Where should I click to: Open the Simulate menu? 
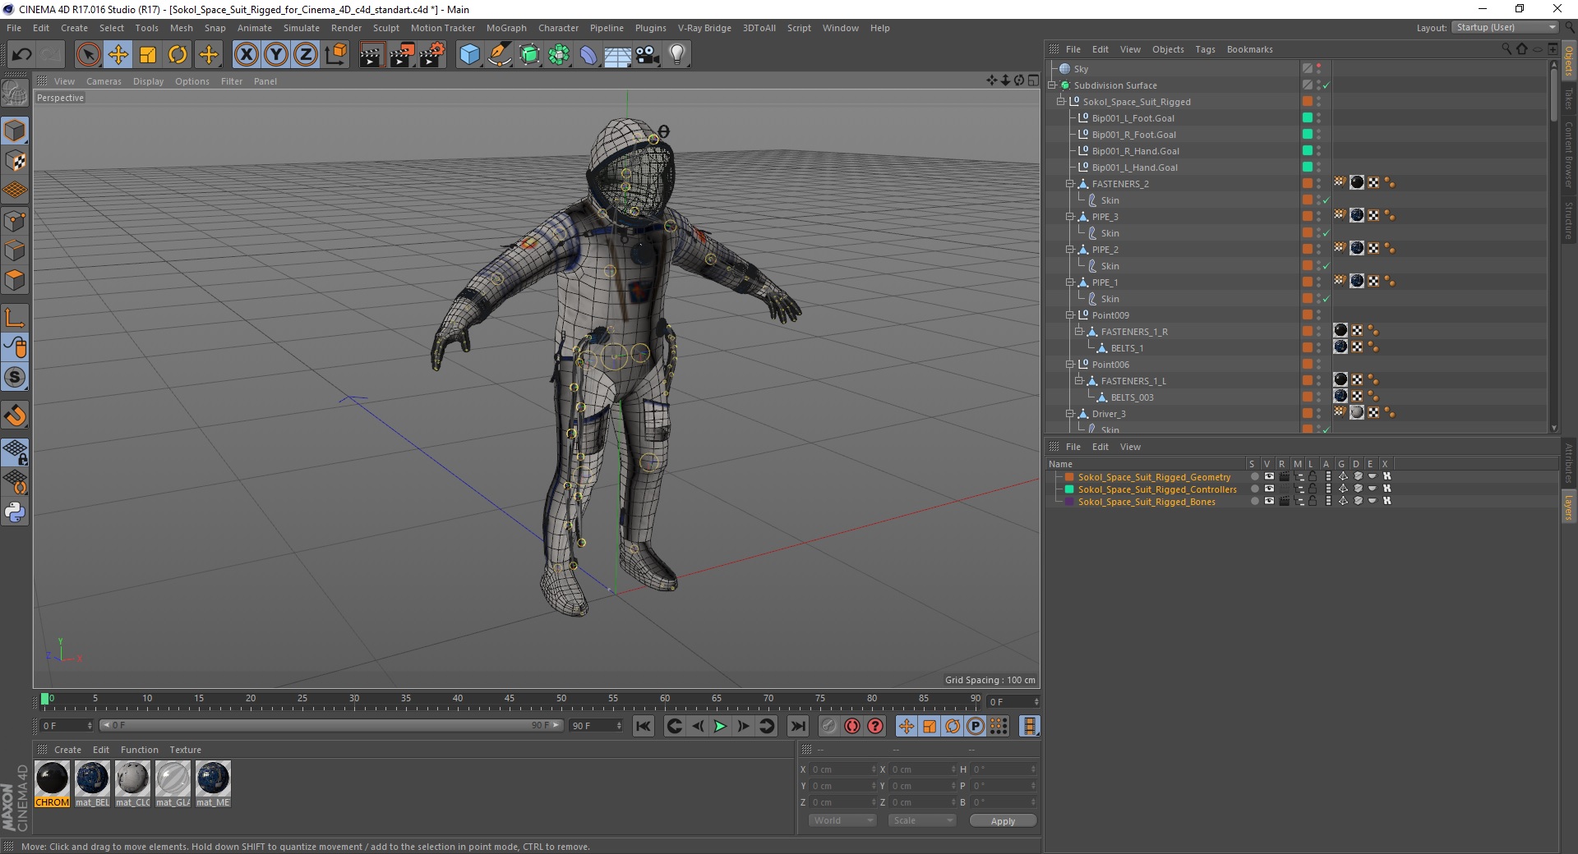tap(302, 28)
